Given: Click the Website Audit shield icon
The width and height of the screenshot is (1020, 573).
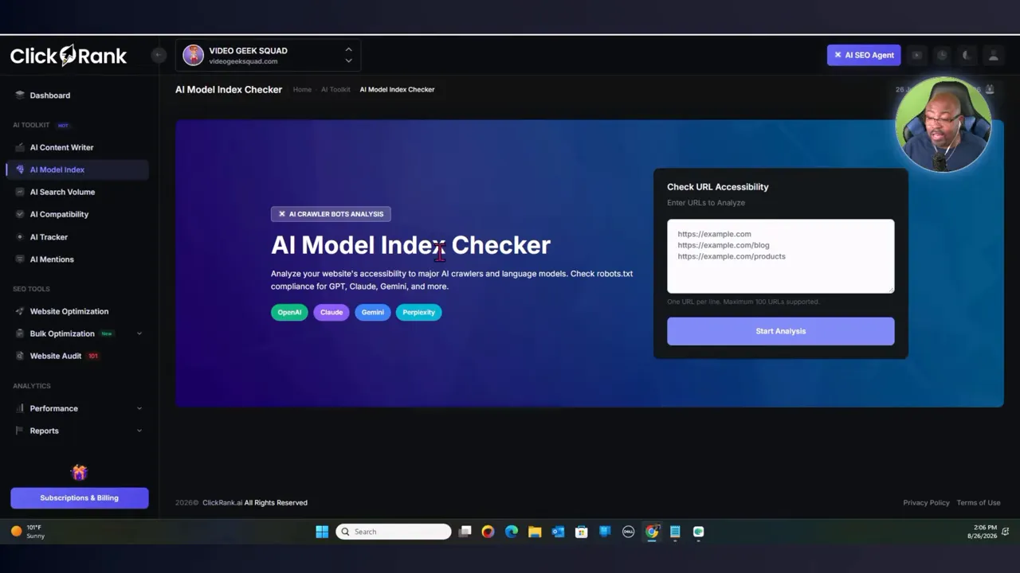Looking at the screenshot, I should (20, 356).
